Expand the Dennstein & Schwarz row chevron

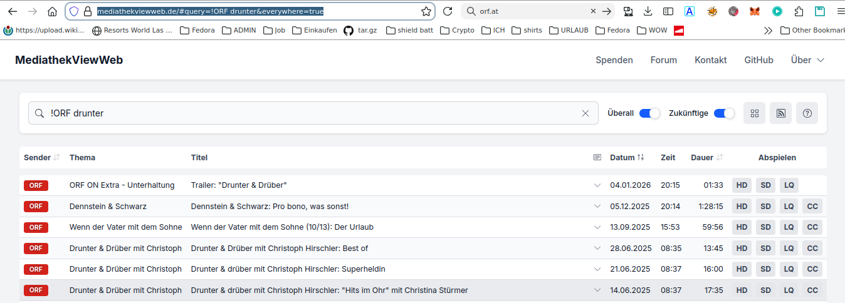click(x=597, y=207)
